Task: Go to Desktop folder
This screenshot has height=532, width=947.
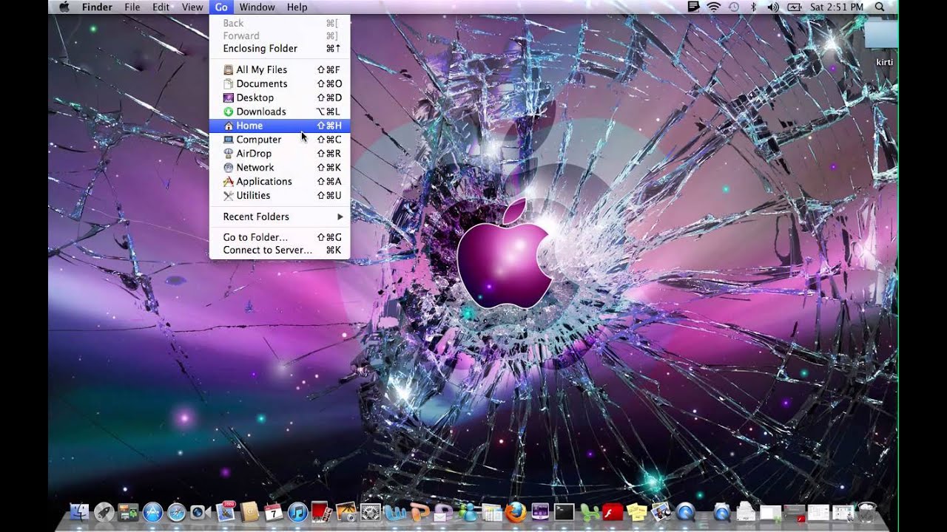Action: click(280, 98)
